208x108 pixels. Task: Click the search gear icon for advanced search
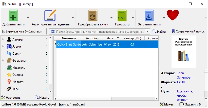(x=53, y=31)
